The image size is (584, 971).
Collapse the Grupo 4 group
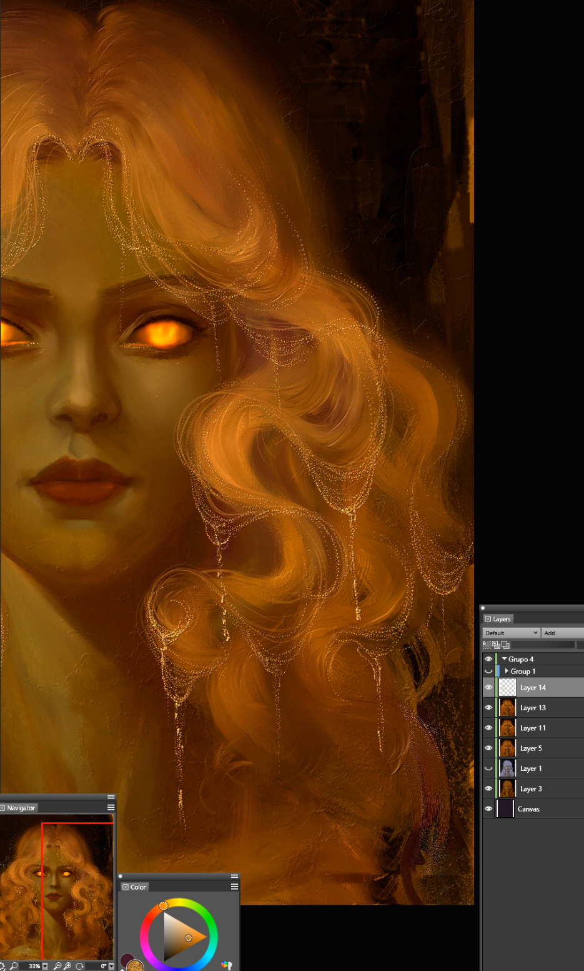click(x=504, y=659)
